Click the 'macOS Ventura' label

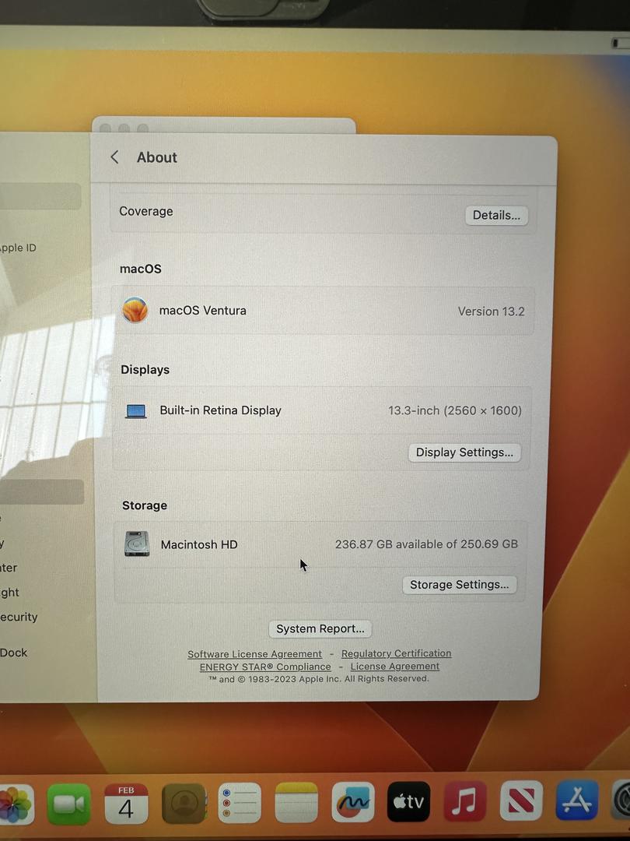pos(202,311)
